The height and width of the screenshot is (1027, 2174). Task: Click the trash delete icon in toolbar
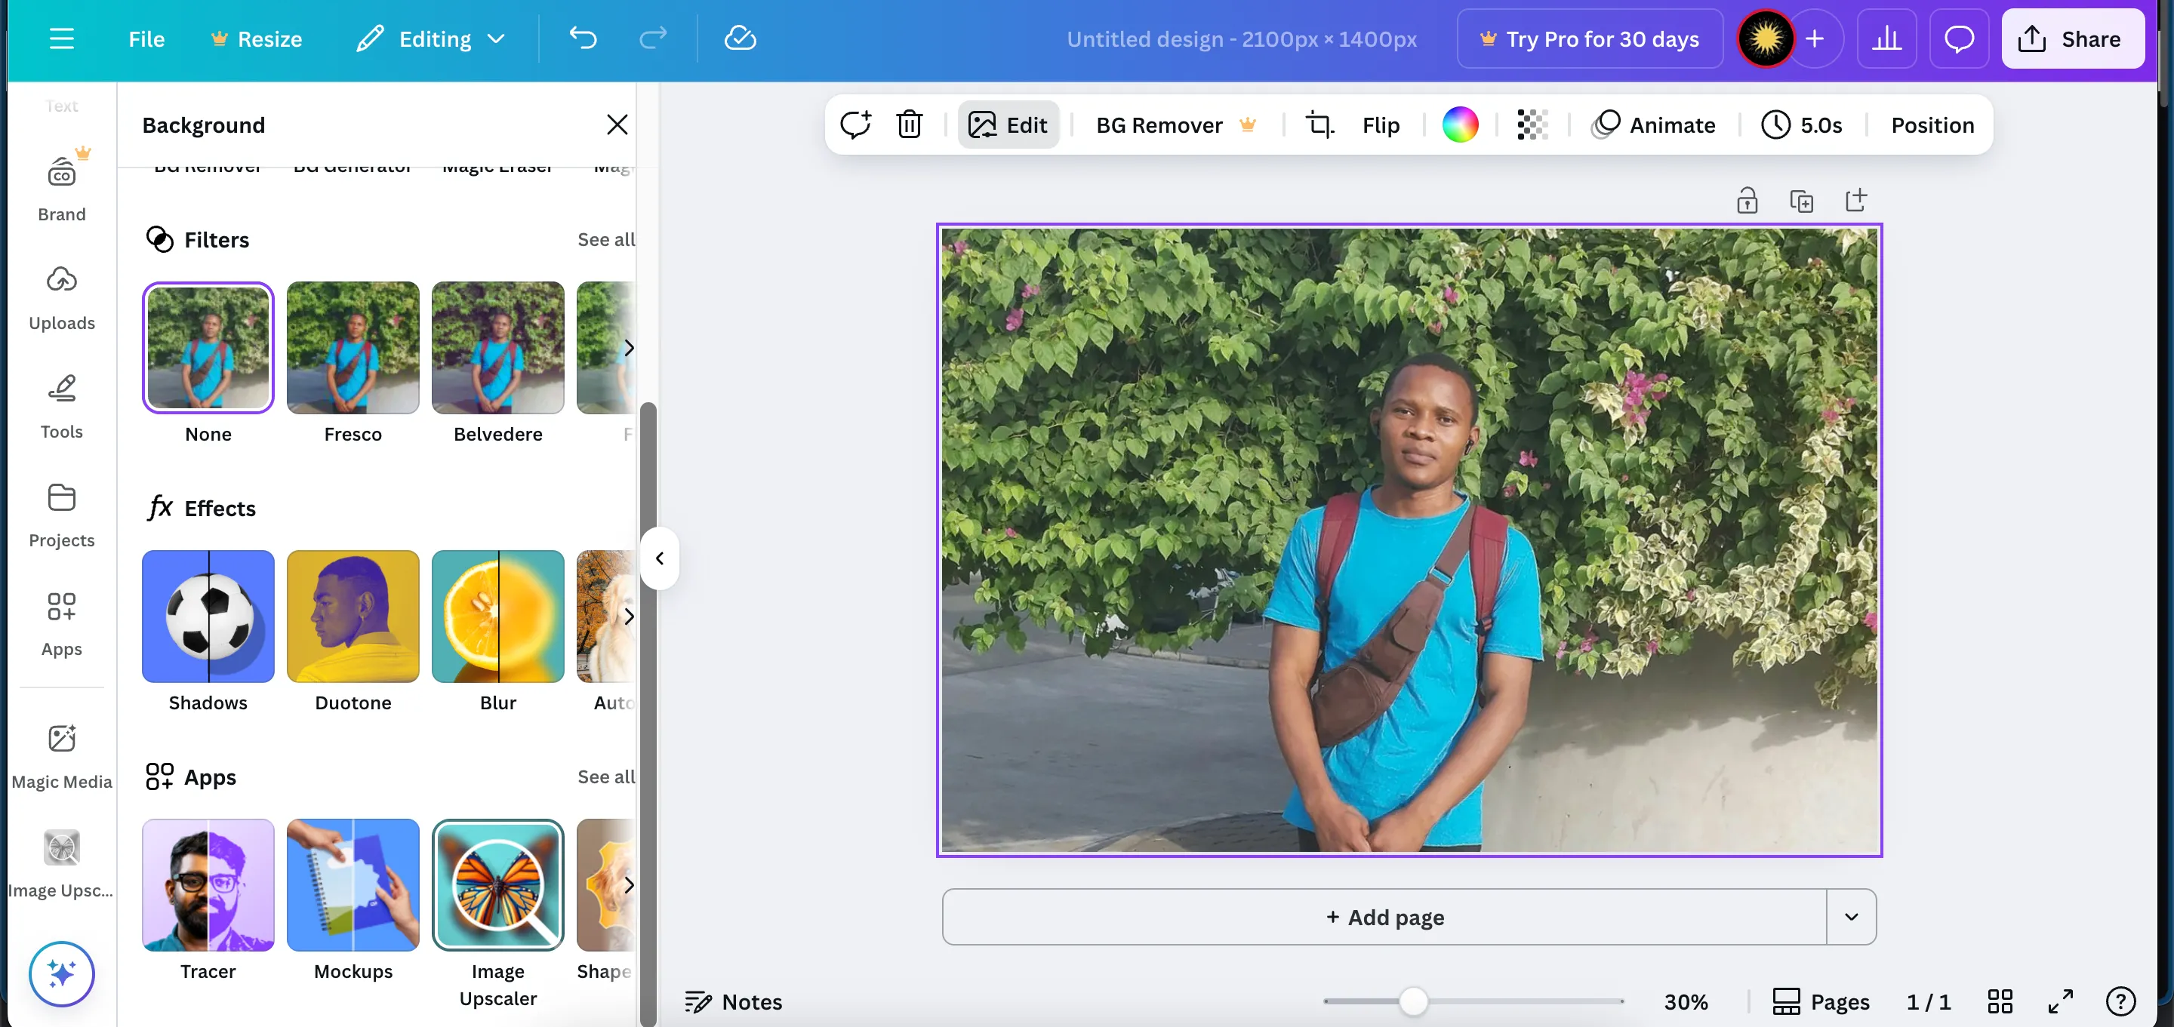click(909, 125)
